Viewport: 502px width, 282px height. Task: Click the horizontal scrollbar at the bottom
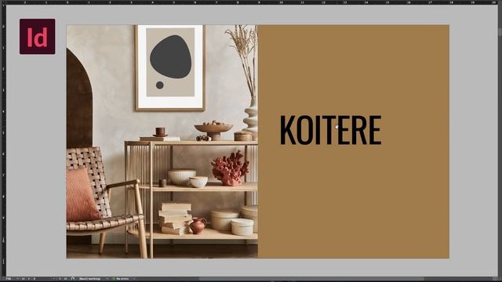click(312, 279)
